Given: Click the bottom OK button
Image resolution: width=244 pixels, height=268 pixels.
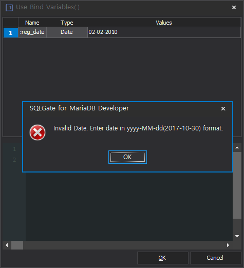Looking at the screenshot, I should (x=162, y=258).
